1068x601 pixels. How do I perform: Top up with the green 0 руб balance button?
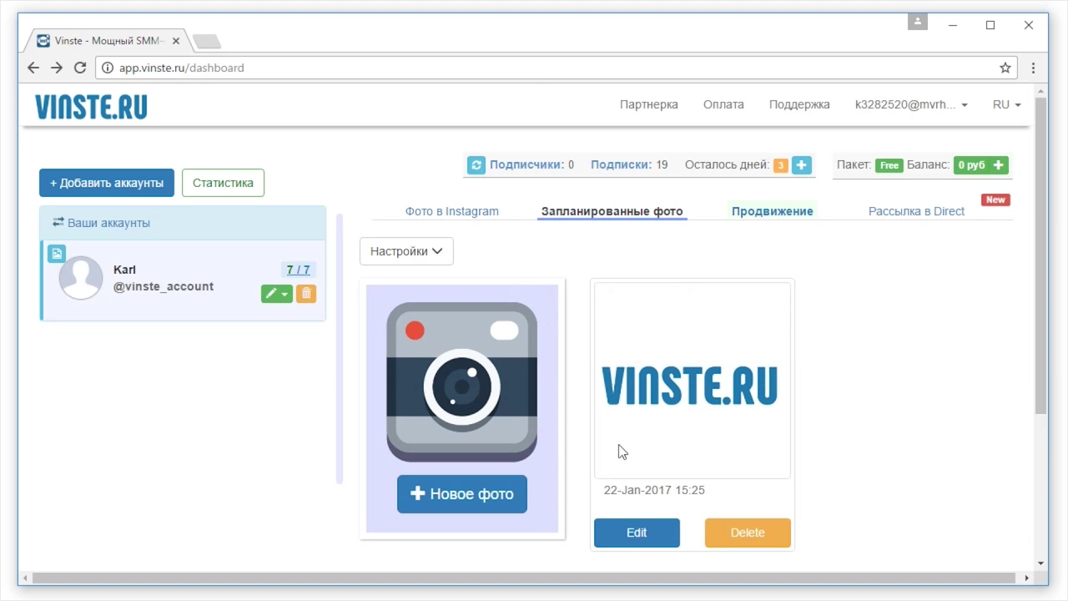[980, 165]
